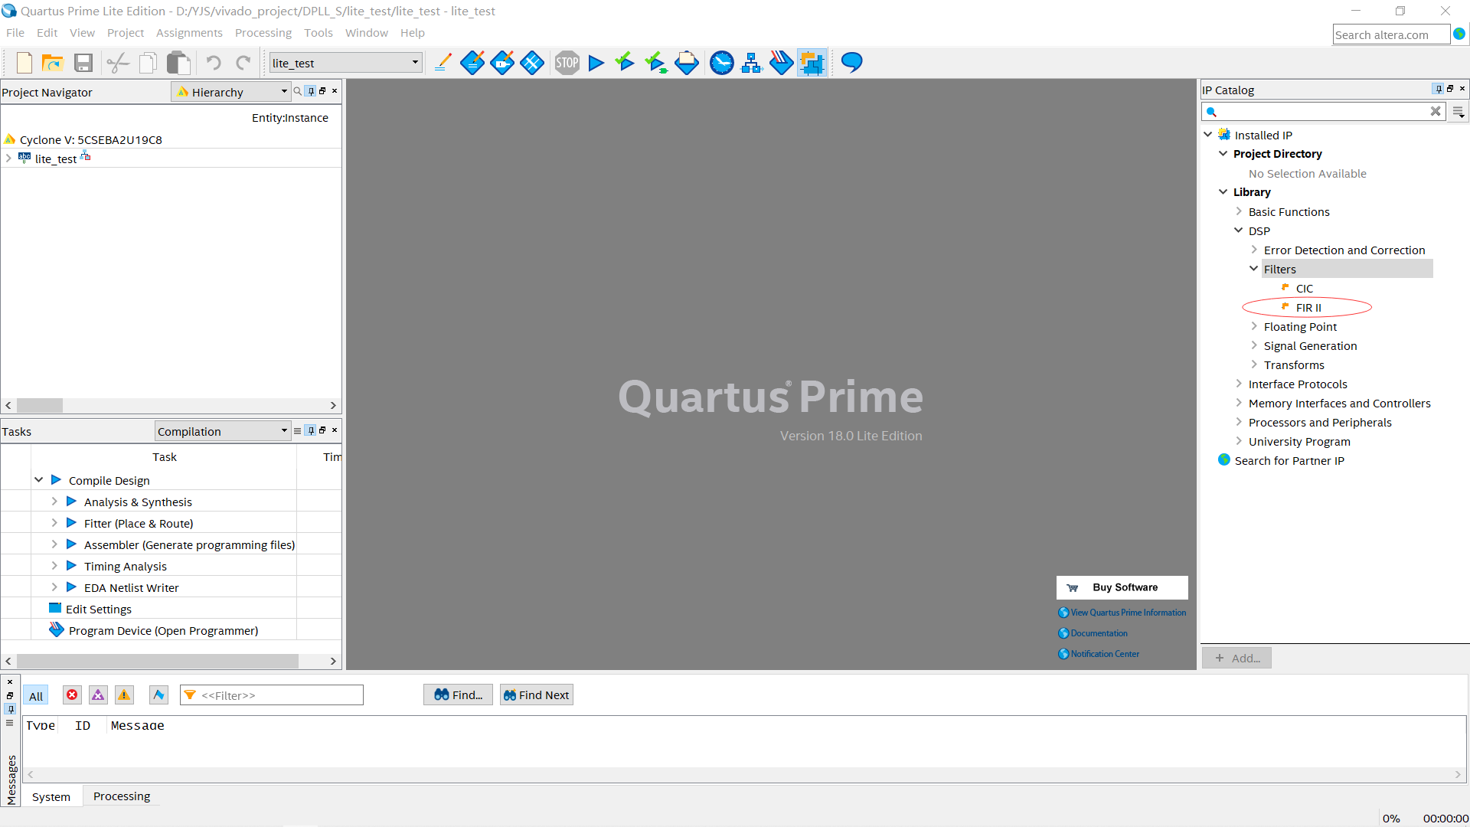The width and height of the screenshot is (1470, 827).
Task: Send feedback via the chat bubble icon
Action: [x=851, y=63]
